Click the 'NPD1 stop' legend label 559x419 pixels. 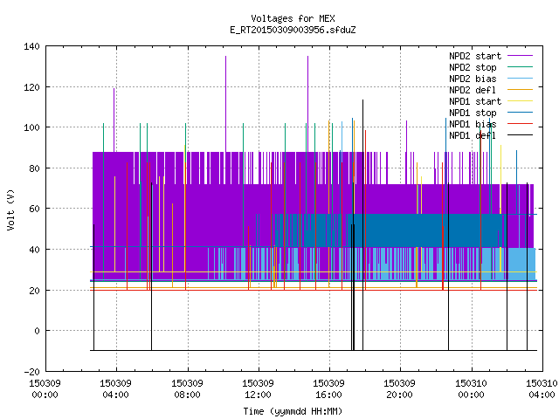click(473, 113)
